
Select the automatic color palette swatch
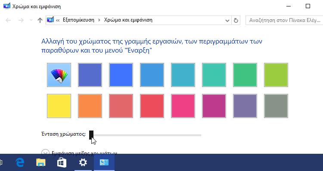(x=59, y=75)
